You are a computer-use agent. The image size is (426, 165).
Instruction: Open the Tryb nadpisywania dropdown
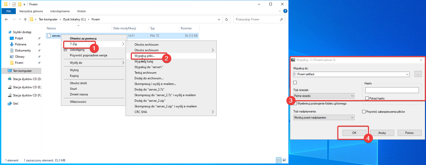pyautogui.click(x=324, y=118)
